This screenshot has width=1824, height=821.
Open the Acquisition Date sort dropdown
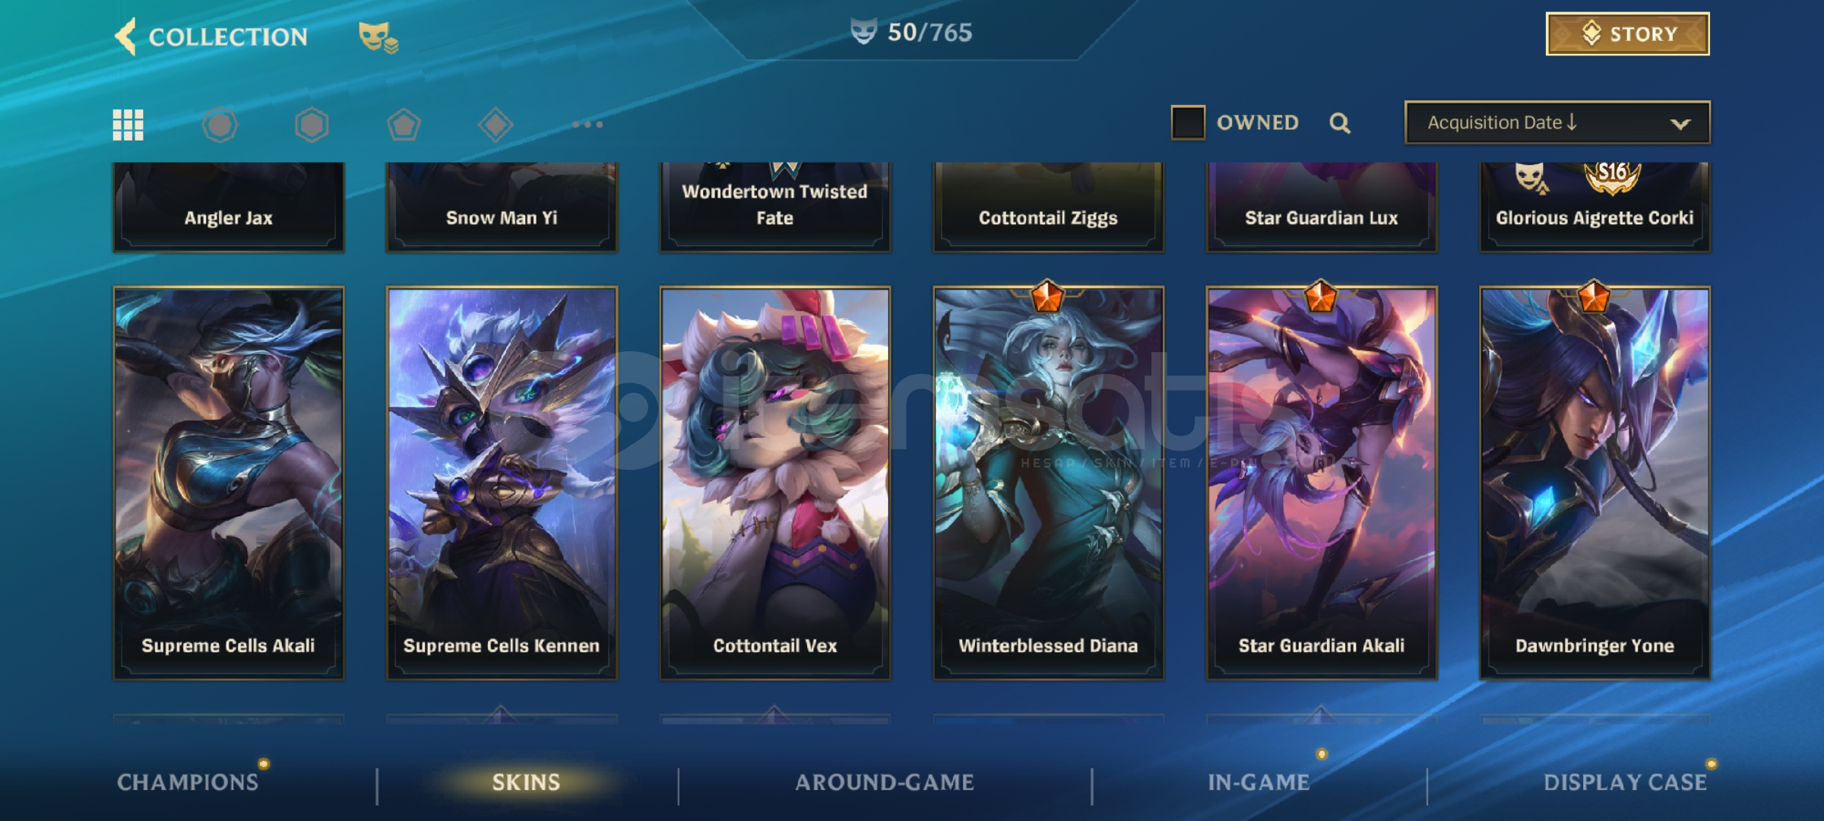click(x=1557, y=122)
